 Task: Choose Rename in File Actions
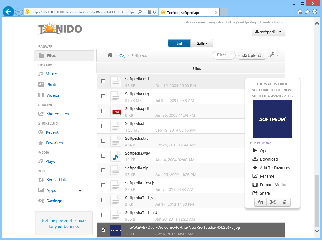coord(263,176)
